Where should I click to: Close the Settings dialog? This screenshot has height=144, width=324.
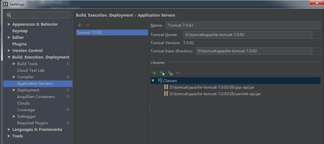[x=316, y=3]
